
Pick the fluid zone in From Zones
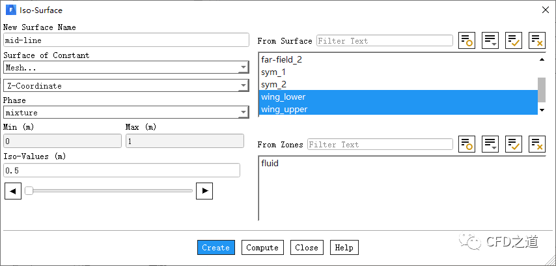(x=270, y=163)
